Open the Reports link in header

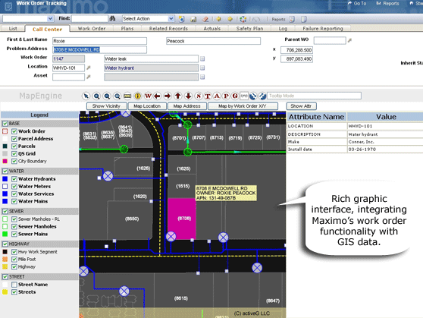point(387,4)
